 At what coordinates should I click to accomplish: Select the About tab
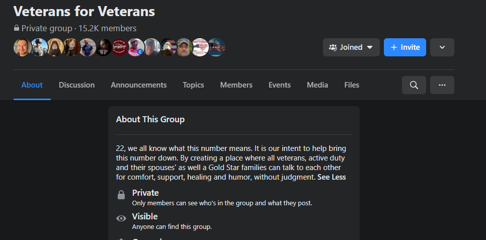32,85
